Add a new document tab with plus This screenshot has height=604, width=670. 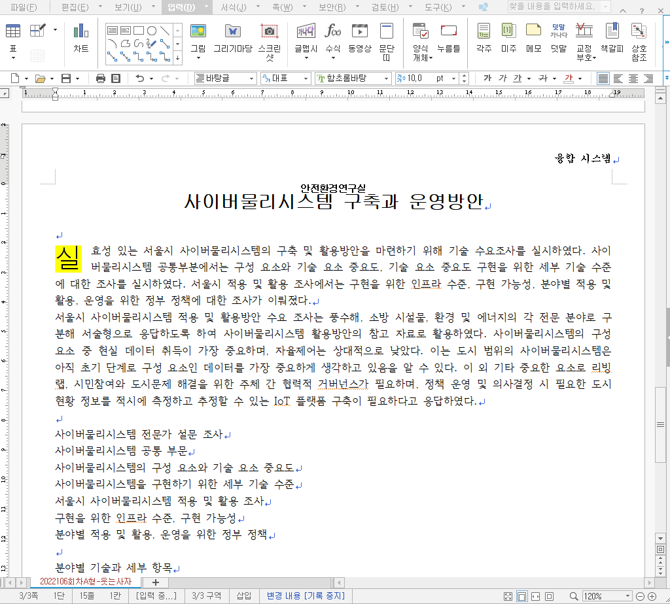[156, 582]
